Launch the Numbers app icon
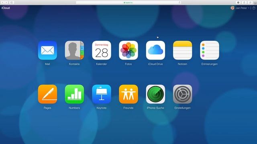257x144 pixels. click(74, 94)
